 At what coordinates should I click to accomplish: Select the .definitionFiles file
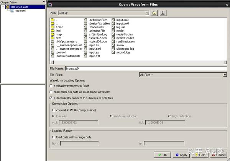[98, 20]
